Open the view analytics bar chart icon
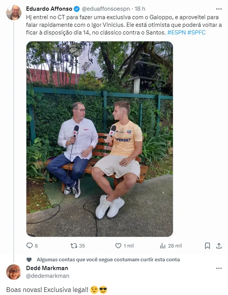The image size is (228, 295). 163,246
